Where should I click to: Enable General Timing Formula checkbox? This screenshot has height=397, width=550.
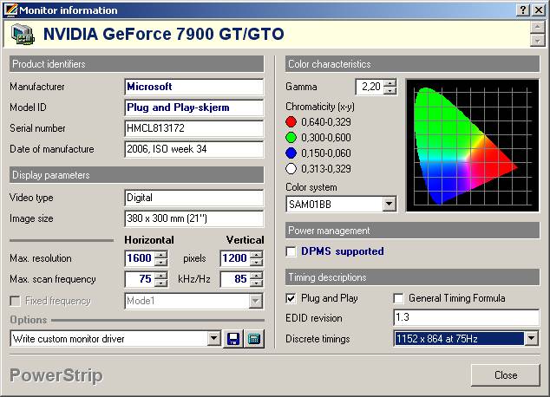coord(398,298)
